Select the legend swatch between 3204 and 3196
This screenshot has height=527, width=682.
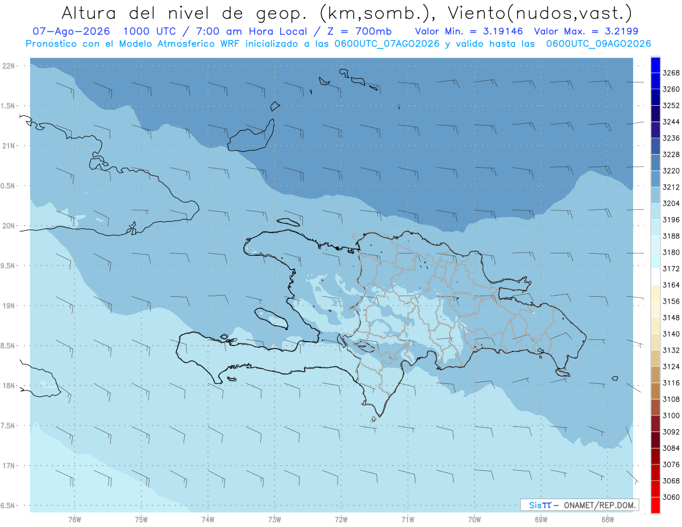coord(655,211)
